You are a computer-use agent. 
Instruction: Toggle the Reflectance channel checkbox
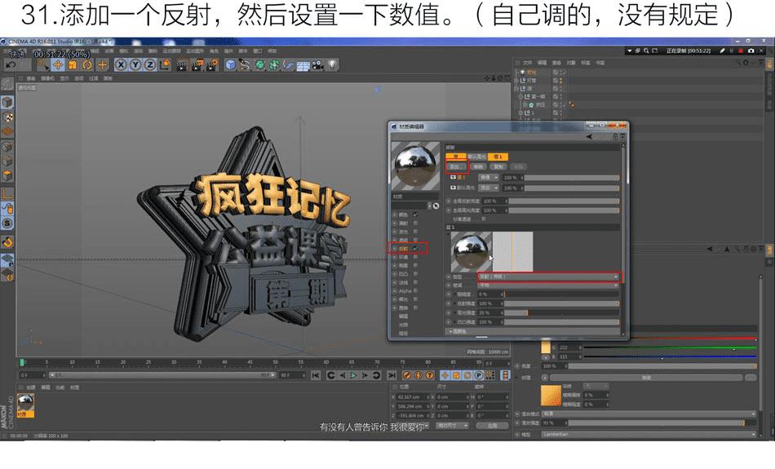[x=416, y=248]
